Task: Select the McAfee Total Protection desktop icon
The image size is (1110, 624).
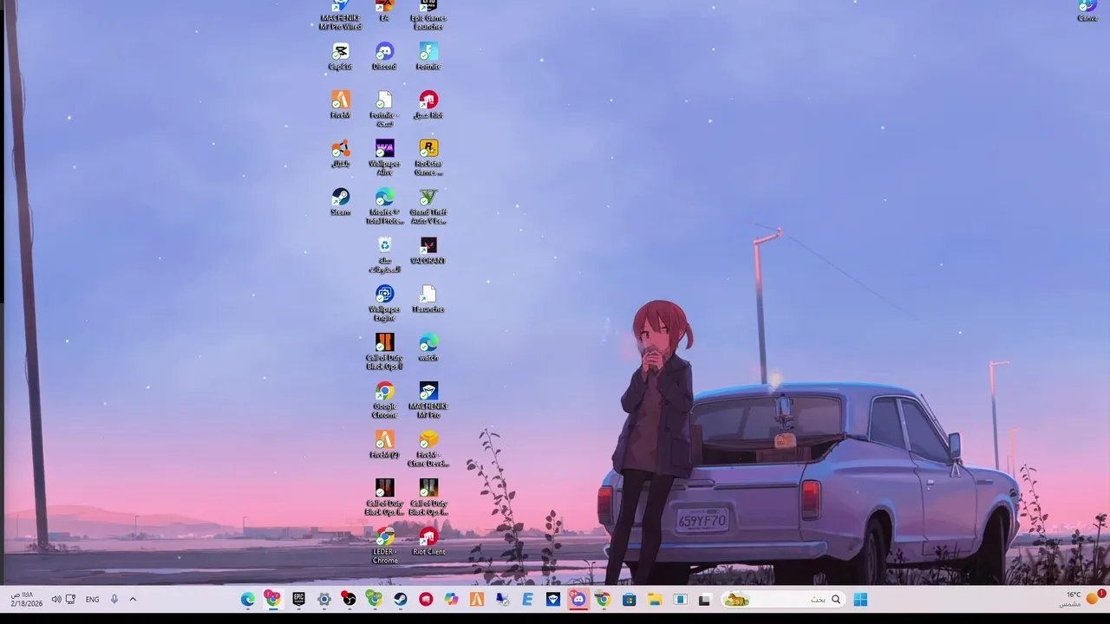Action: (x=384, y=206)
